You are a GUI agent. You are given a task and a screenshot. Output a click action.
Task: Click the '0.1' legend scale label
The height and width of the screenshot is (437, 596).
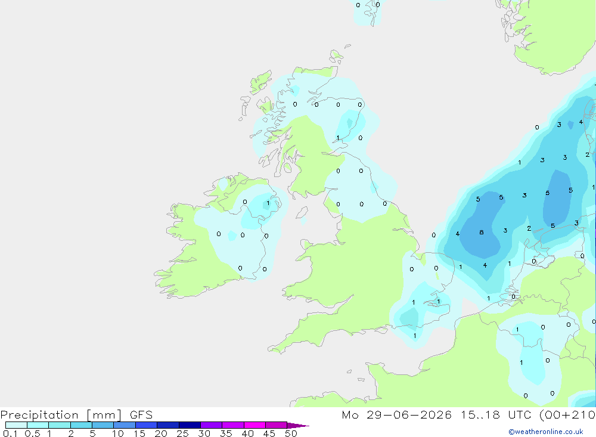[10, 433]
